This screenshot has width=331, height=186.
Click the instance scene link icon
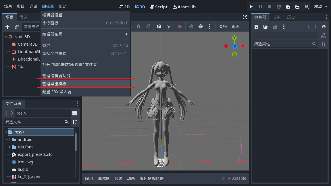tap(16, 27)
